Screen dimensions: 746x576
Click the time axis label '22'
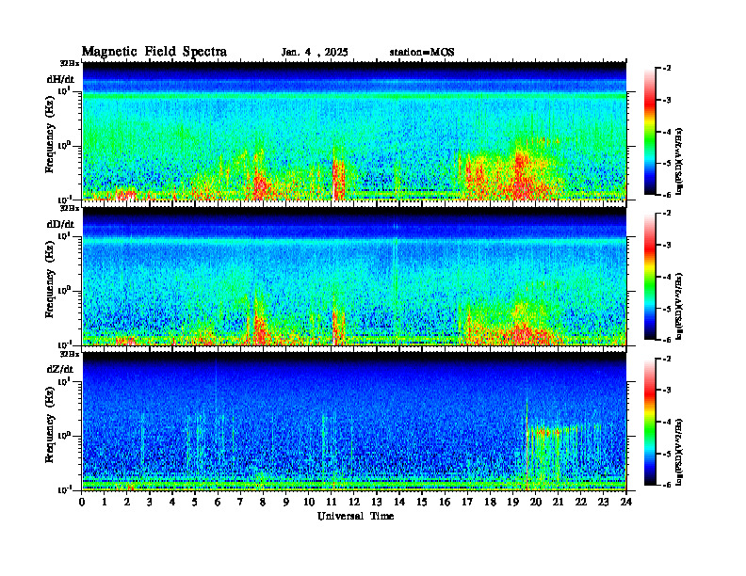580,502
